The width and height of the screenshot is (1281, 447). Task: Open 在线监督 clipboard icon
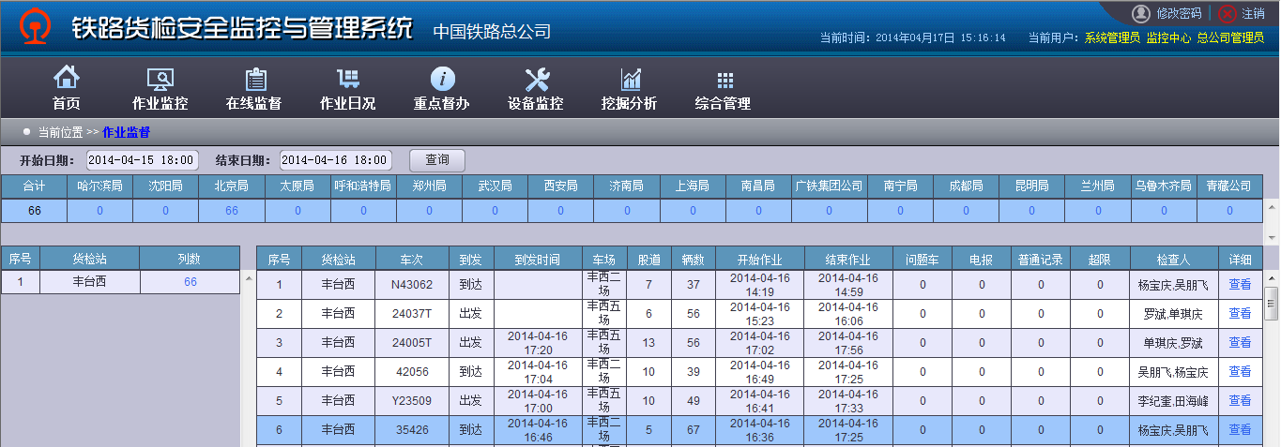(254, 80)
